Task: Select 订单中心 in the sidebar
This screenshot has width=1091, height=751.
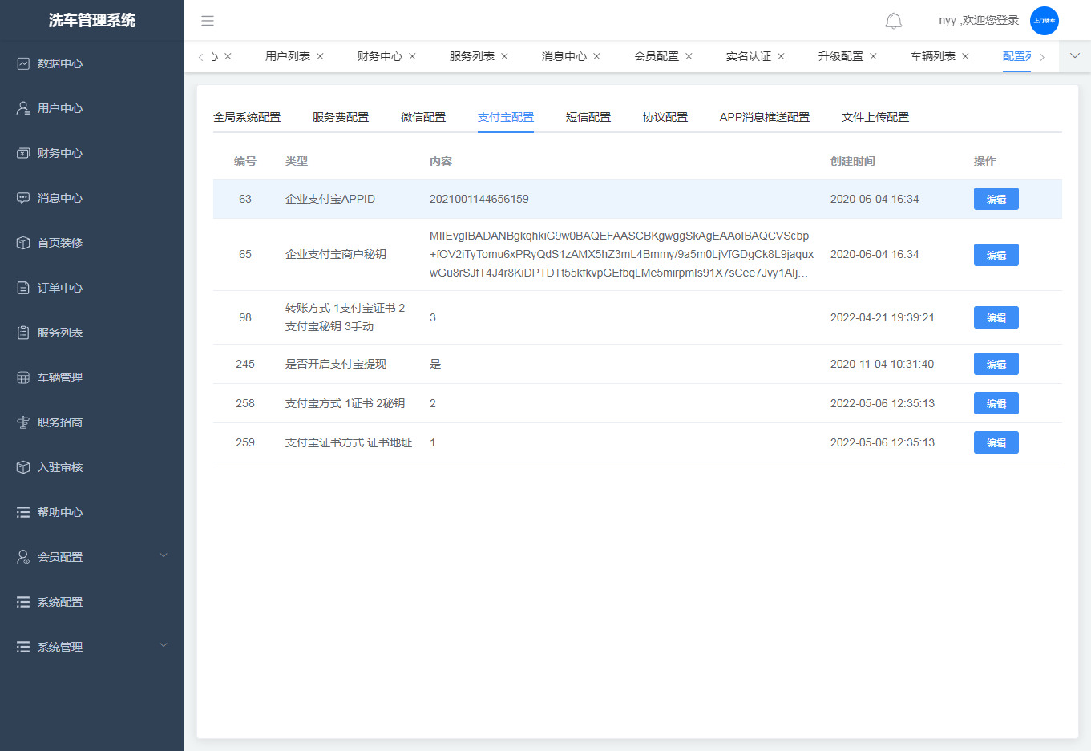Action: click(x=60, y=288)
